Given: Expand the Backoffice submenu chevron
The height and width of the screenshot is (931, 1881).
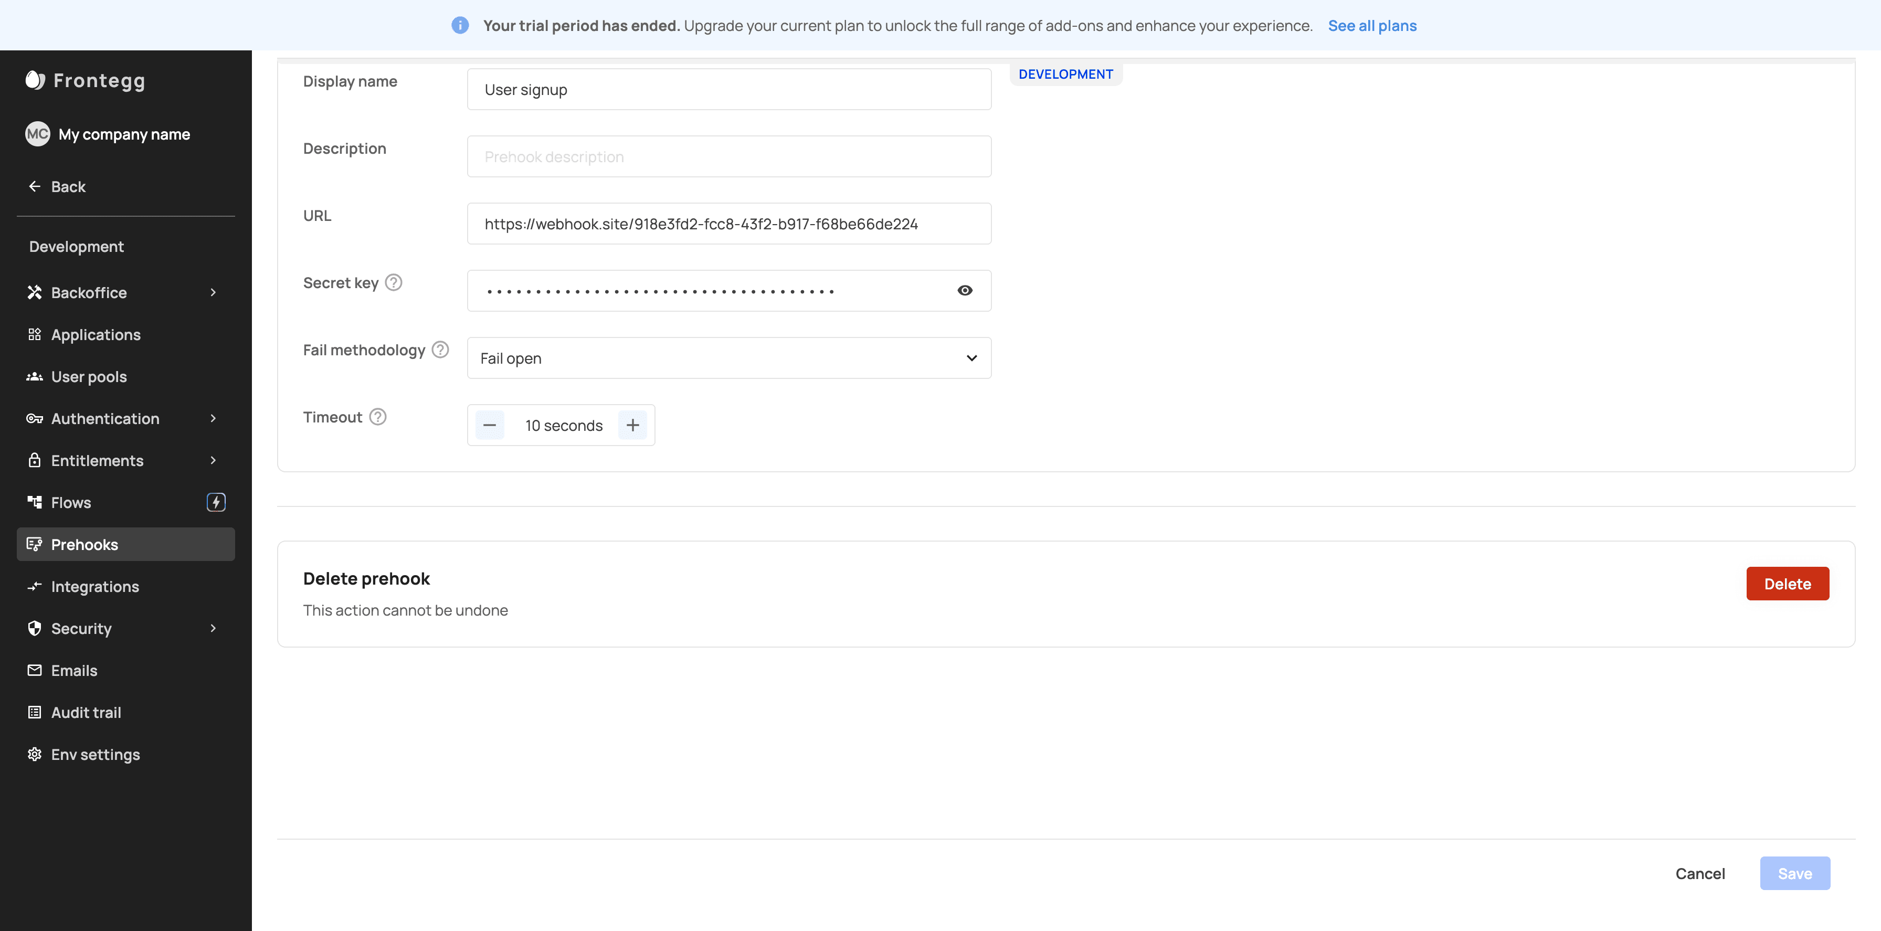Looking at the screenshot, I should 213,292.
